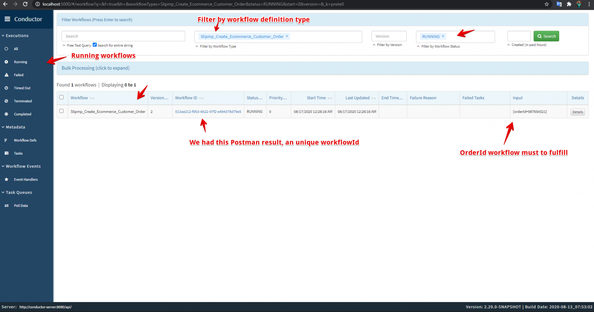Open the Poll Data arrows icon
The height and width of the screenshot is (312, 594).
[x=6, y=206]
